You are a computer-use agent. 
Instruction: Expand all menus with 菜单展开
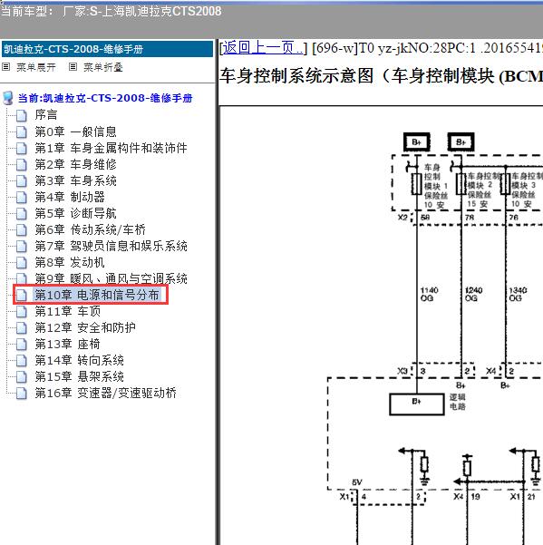pos(36,67)
